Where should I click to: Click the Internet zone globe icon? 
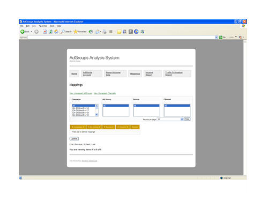click(221, 178)
